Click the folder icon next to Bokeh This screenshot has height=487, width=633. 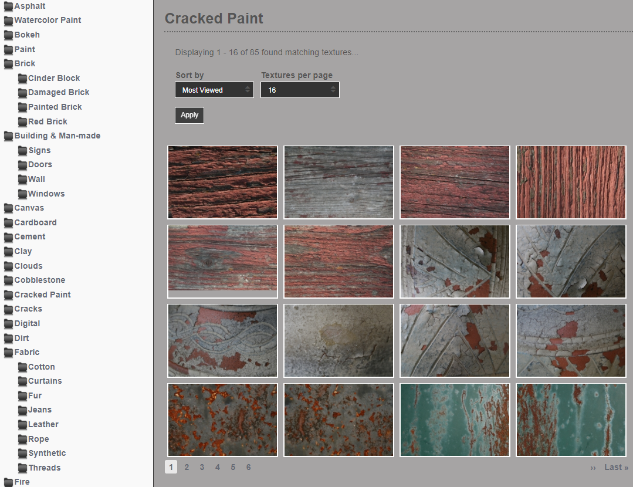[x=8, y=35]
